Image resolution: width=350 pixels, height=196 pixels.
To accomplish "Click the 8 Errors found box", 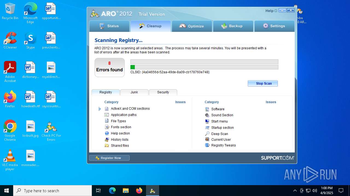I will coord(110,67).
